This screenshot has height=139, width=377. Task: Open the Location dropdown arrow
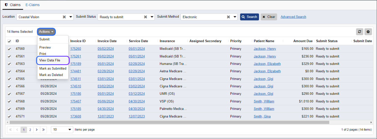(x=71, y=17)
